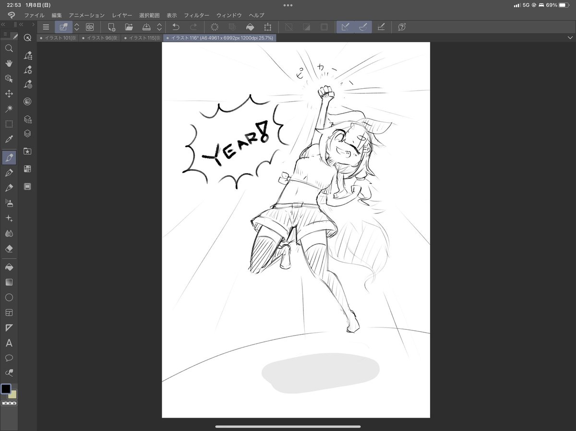576x431 pixels.
Task: Select the Text tool
Action: pos(9,343)
